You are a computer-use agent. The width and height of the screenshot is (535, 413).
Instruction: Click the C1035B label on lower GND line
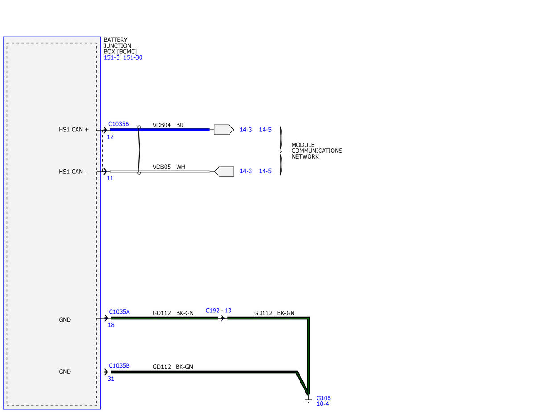point(119,366)
